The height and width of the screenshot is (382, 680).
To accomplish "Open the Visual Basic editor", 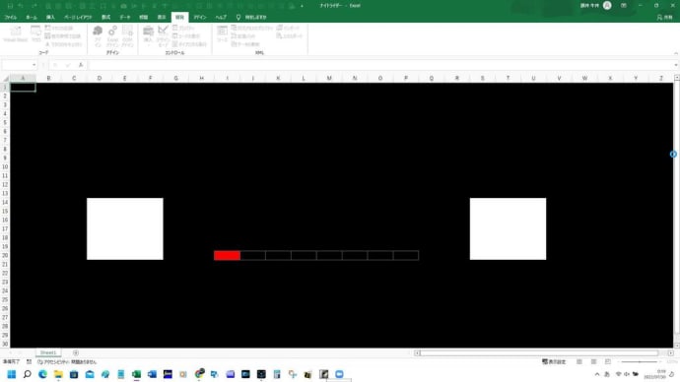I will tap(15, 33).
